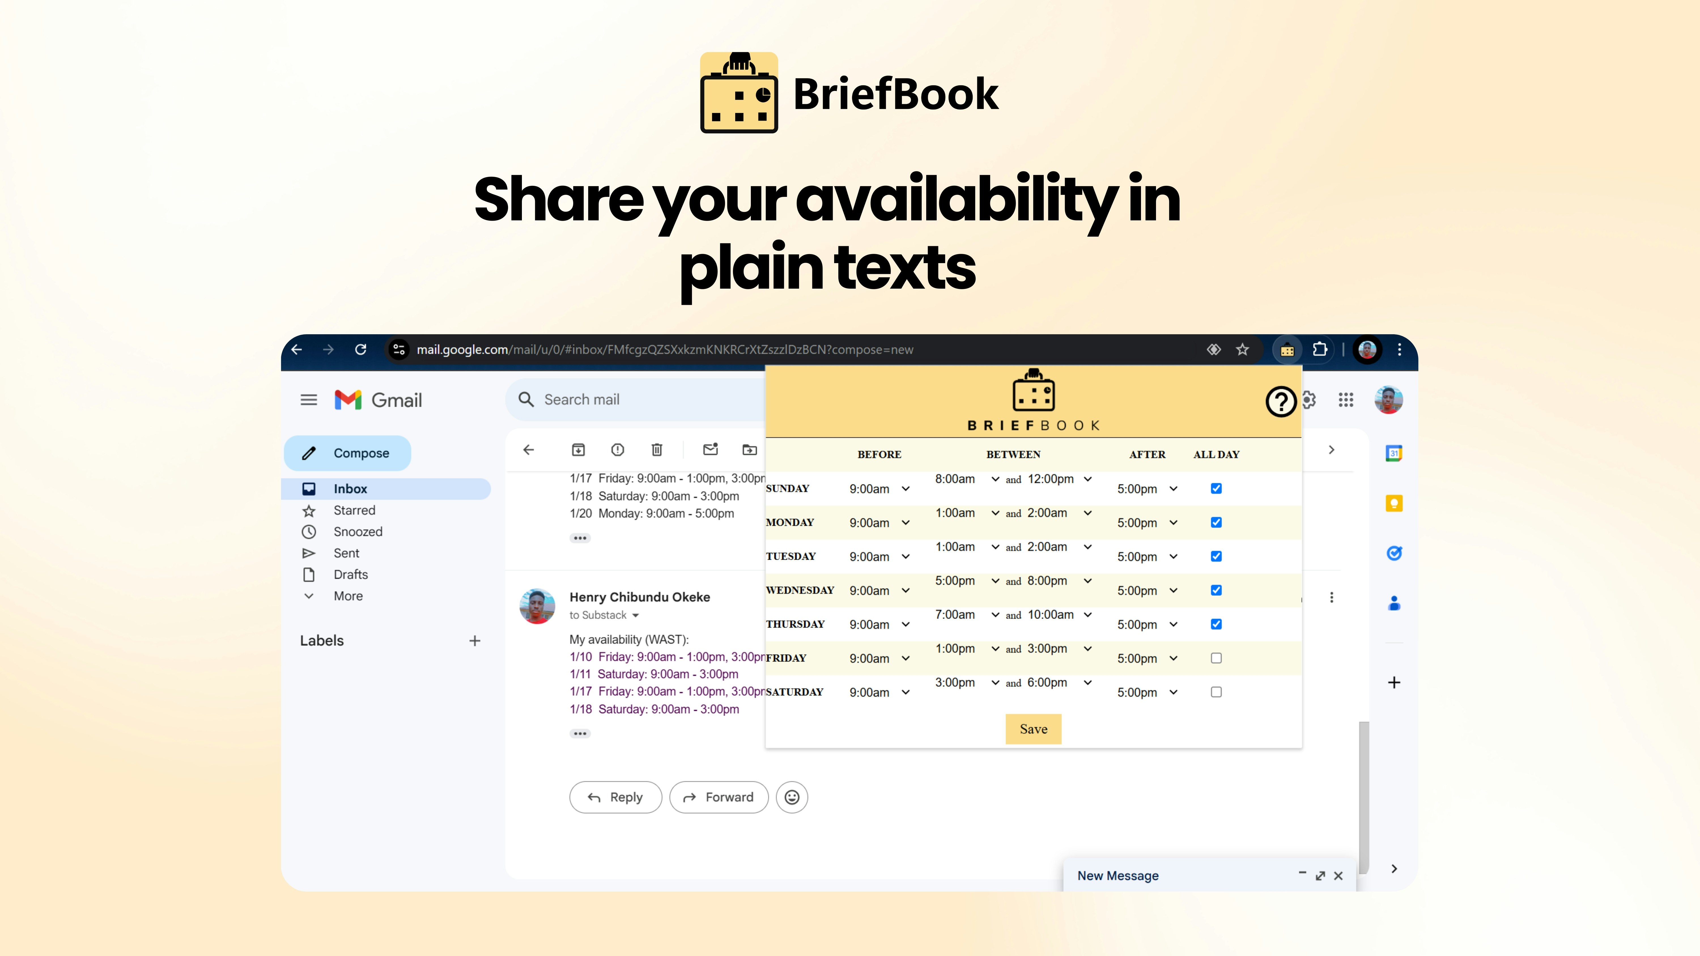
Task: Open Google Tasks side panel
Action: pos(1394,553)
